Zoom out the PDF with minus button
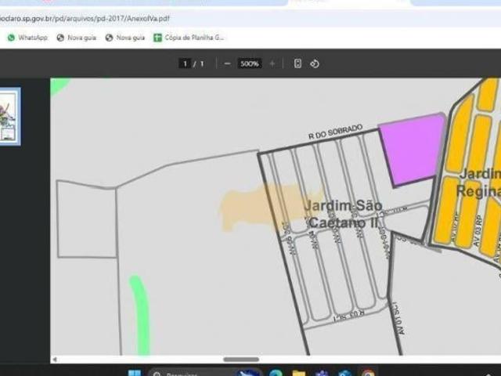501x376 pixels. [x=227, y=63]
